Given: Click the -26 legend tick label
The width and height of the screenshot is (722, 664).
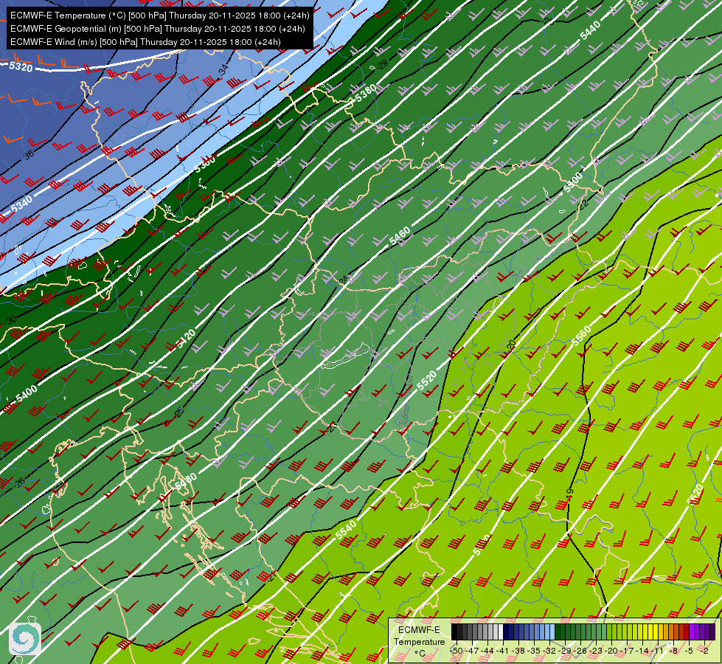Looking at the screenshot, I should [580, 651].
